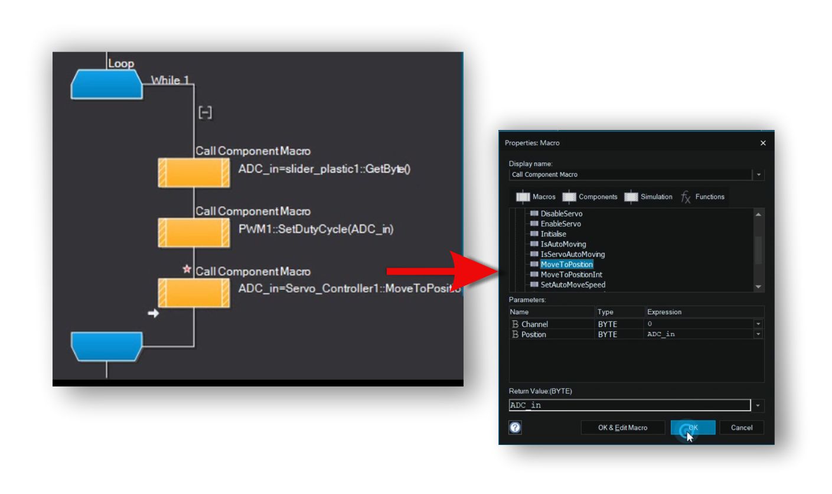Close the Properties: Macro dialog

762,143
